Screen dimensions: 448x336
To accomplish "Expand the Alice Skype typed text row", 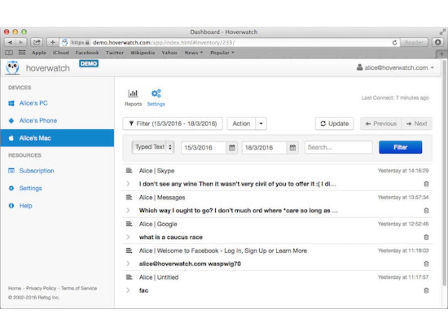I will pyautogui.click(x=128, y=184).
